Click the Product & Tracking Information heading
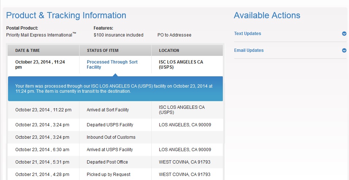This screenshot has width=349, height=180. [x=66, y=15]
